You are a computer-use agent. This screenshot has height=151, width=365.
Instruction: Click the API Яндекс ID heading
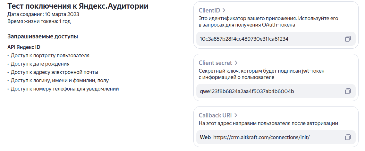[x=24, y=47]
